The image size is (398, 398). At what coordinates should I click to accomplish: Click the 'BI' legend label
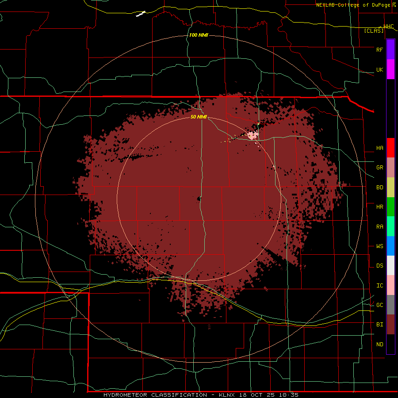(x=379, y=325)
